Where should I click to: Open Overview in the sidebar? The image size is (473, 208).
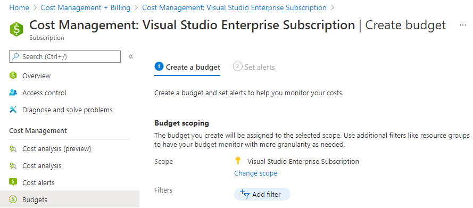click(x=37, y=76)
